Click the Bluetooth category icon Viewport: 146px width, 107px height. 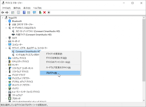(10, 21)
